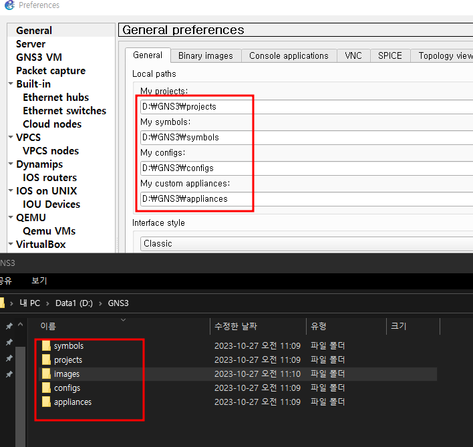Select the configs folder icon in Explorer
This screenshot has height=447, width=473.
pyautogui.click(x=46, y=388)
